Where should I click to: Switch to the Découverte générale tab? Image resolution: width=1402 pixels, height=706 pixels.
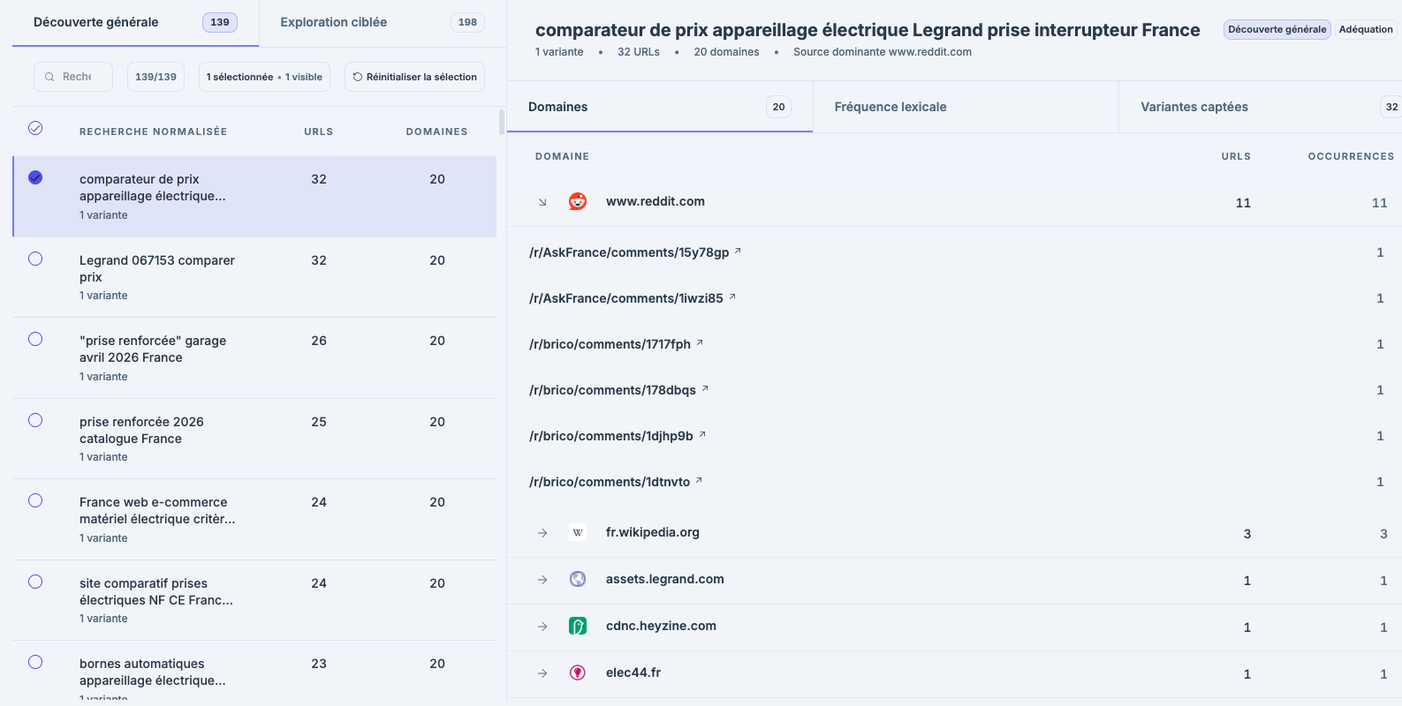[135, 23]
